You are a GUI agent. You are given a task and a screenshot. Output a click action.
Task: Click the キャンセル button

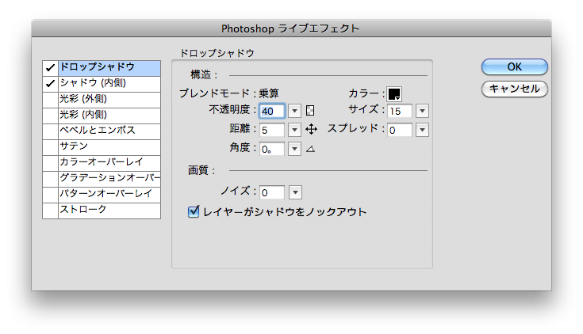(x=514, y=89)
